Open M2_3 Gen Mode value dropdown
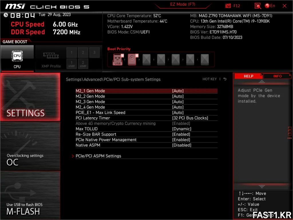 (178, 102)
